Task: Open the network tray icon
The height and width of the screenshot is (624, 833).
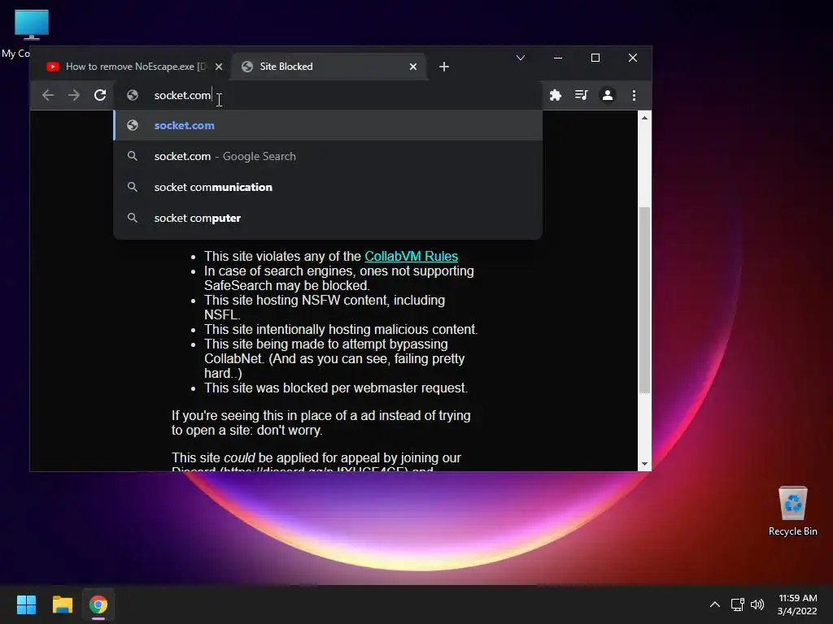Action: pyautogui.click(x=737, y=604)
